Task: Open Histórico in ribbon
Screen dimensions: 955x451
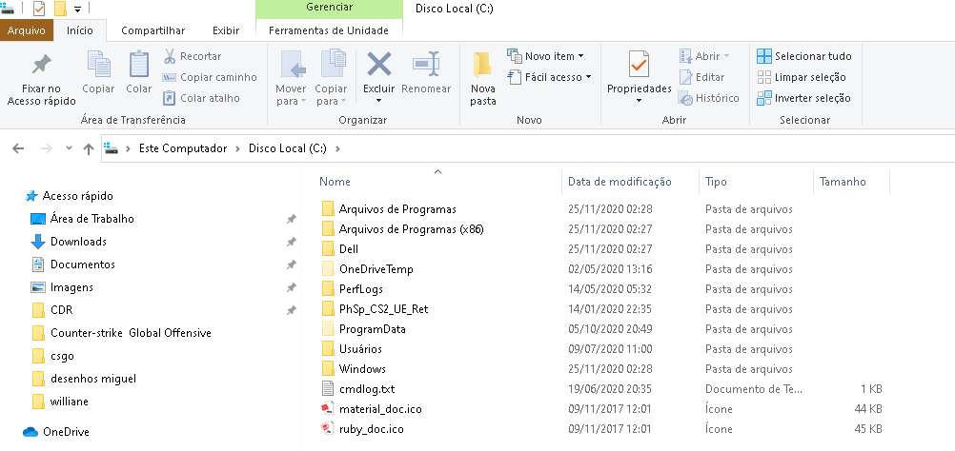Action: (709, 98)
